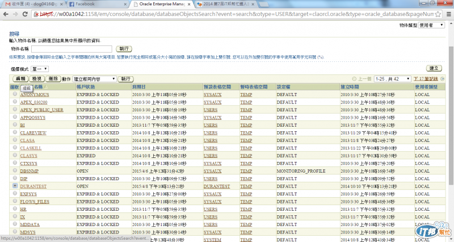Click the object name search field
Viewport: 454px width, 242px height.
[x=72, y=49]
